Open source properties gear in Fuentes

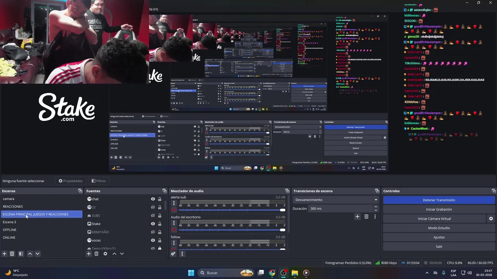point(105,254)
